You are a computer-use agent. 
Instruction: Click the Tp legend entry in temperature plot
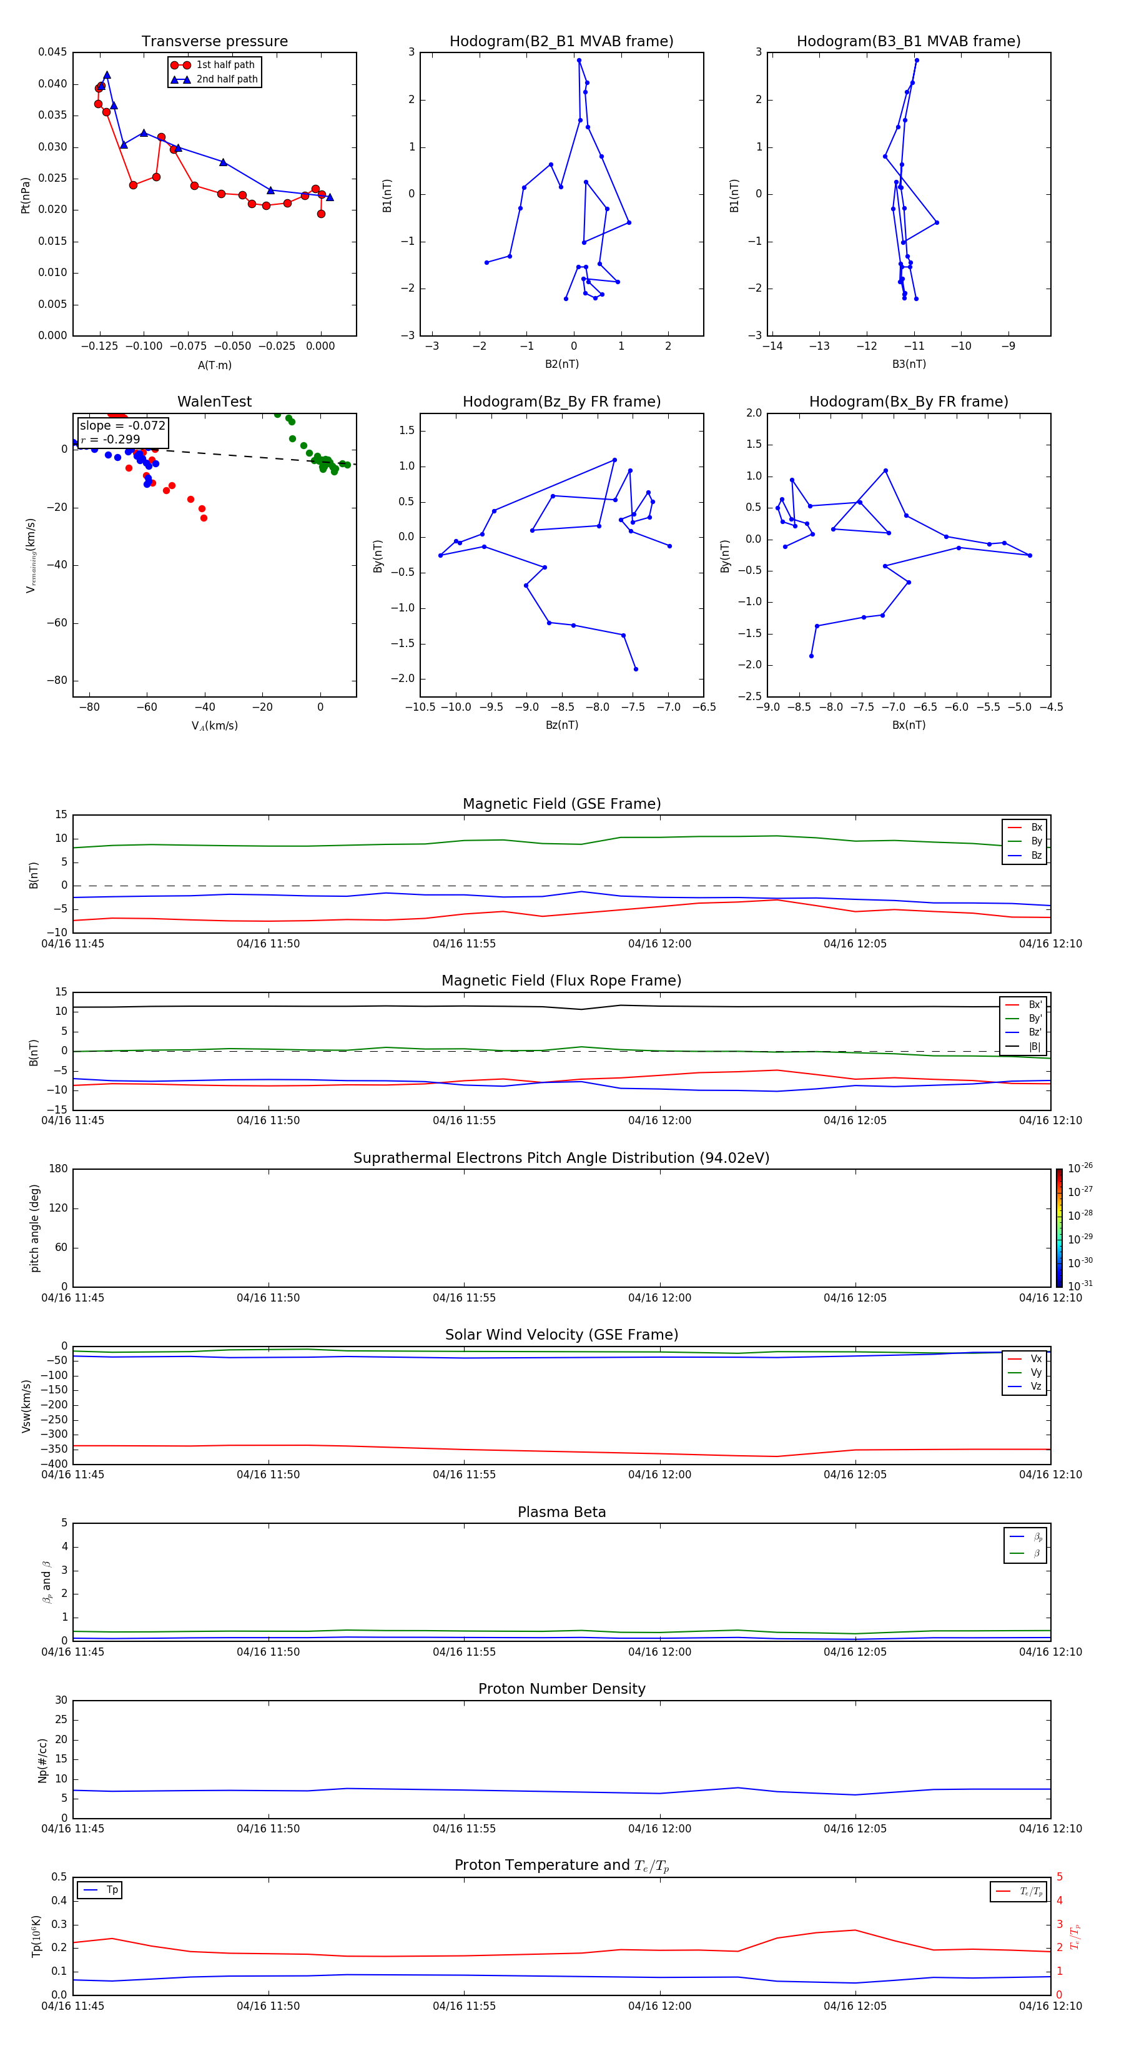pos(99,1890)
